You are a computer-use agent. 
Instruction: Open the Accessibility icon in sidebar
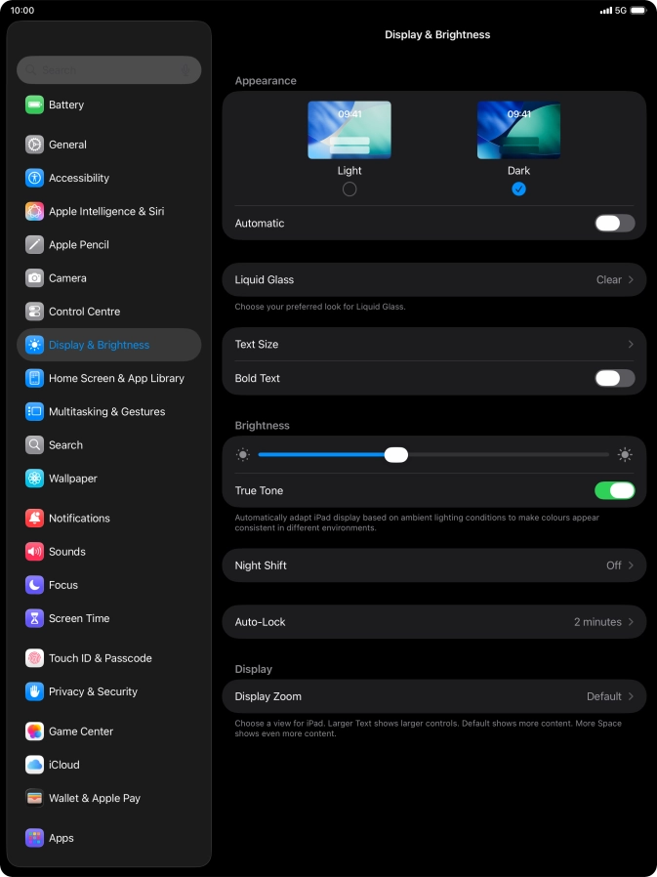coord(35,178)
